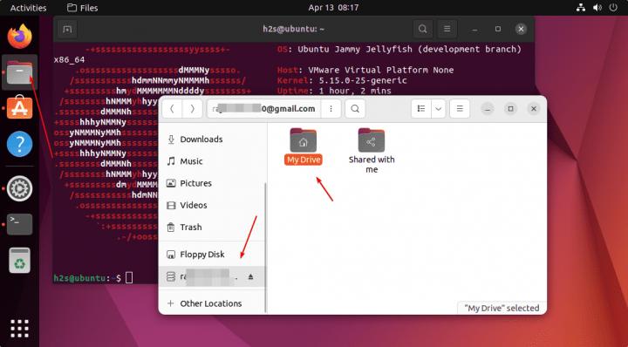The width and height of the screenshot is (628, 347).
Task: Click the gmail.com path bar
Action: [x=264, y=108]
